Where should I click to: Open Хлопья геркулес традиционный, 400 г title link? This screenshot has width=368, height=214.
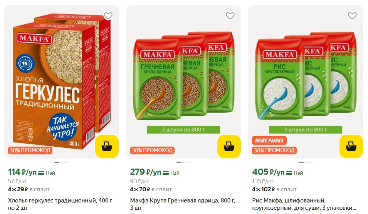(60, 204)
